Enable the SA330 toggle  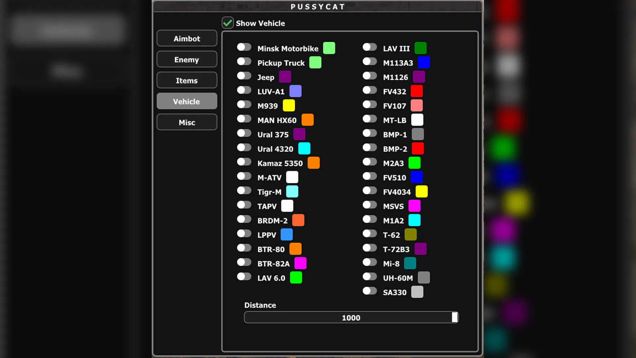pyautogui.click(x=370, y=291)
